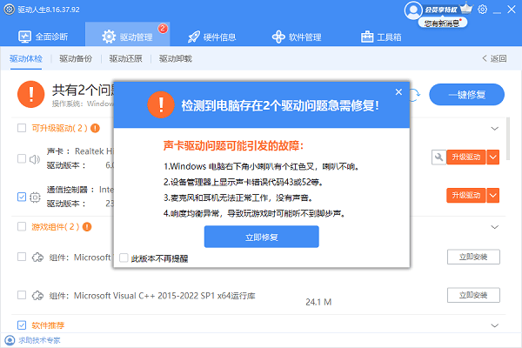Click the wrench repair icon for sound card
522x348 pixels.
point(438,157)
